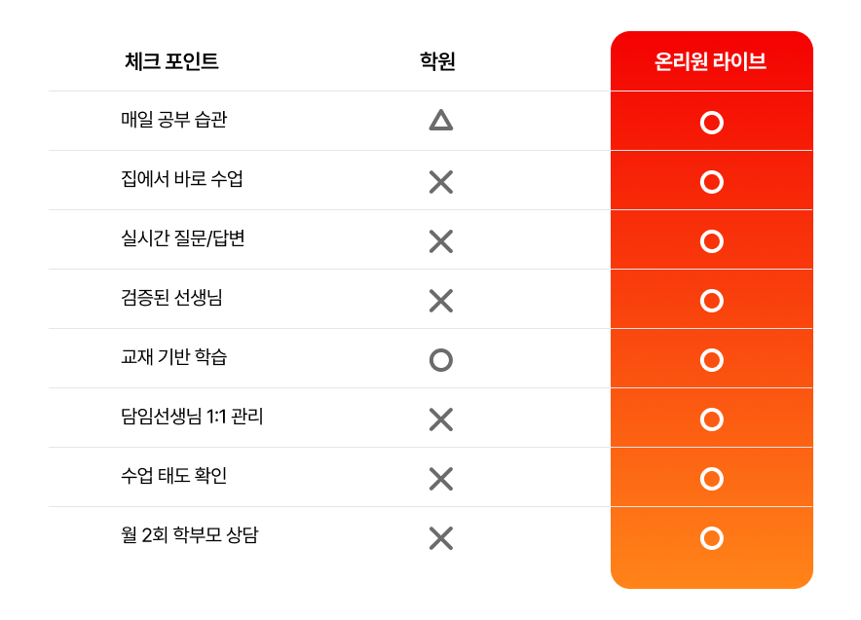Click the 온리원 라이브 circle for 집에서 바로 수업

(712, 182)
